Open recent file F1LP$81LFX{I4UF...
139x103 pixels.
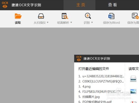(x=101, y=92)
